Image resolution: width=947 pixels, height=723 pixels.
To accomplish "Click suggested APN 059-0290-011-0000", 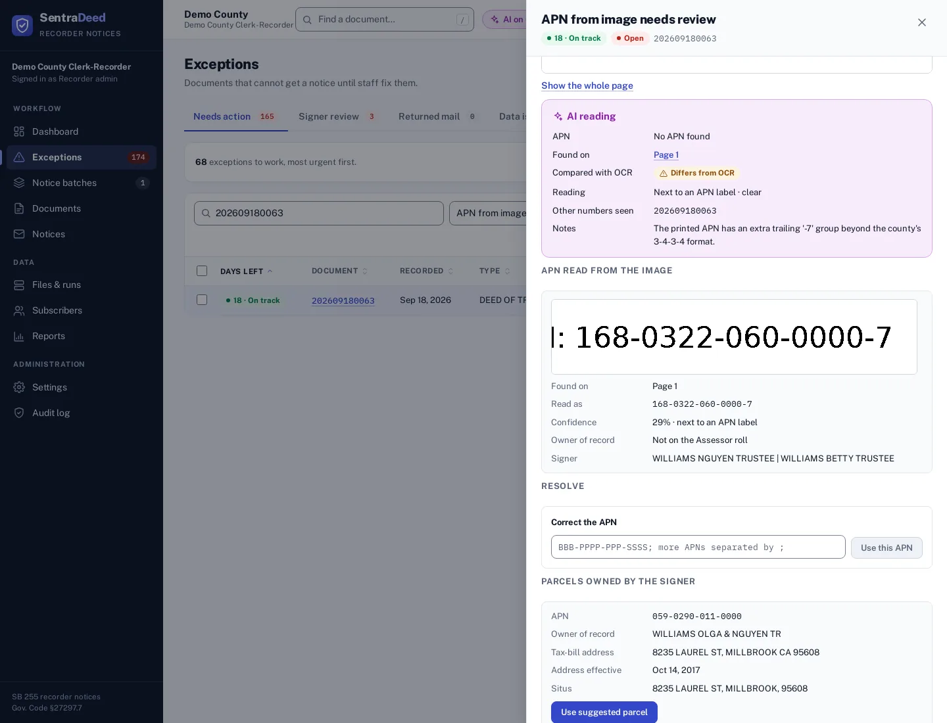I will coord(697,617).
